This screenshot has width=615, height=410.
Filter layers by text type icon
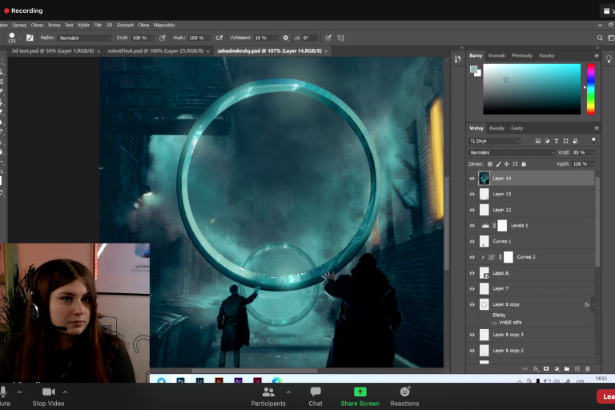557,141
